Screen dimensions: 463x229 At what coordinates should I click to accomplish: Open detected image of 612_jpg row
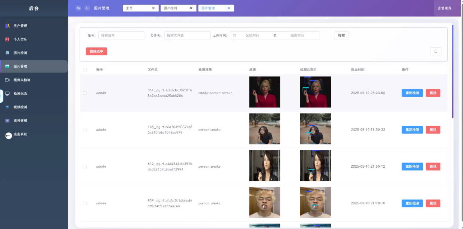pos(315,166)
